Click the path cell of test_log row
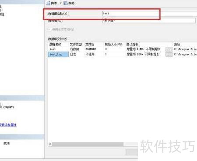This screenshot has height=161, width=197. (x=185, y=54)
